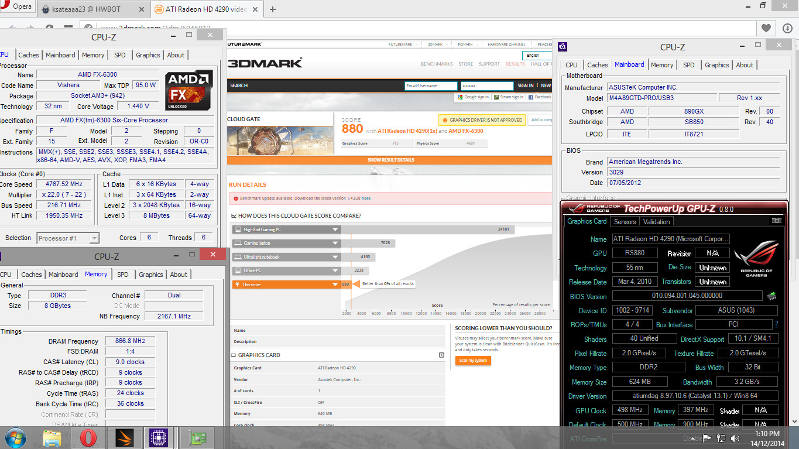
Task: Click the Support menu on 3DMark site
Action: pos(489,64)
